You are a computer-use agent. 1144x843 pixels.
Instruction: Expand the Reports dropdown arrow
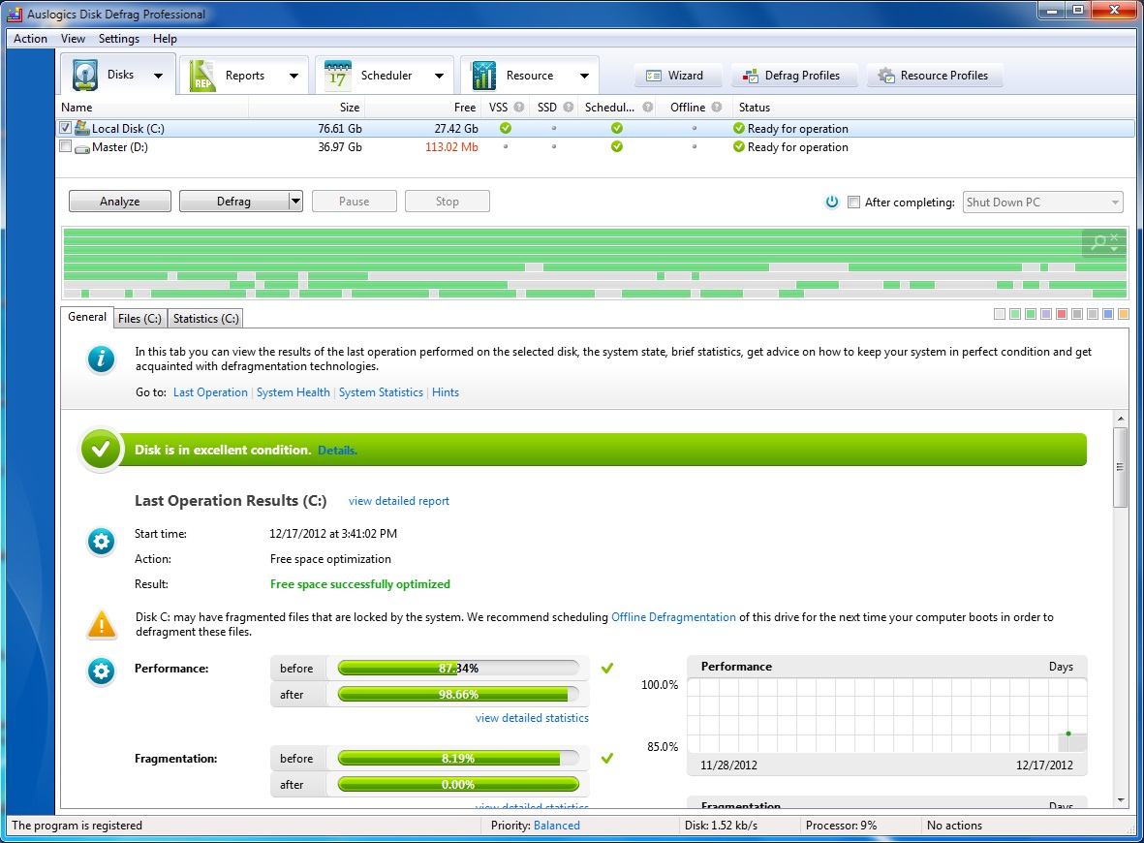pos(294,76)
